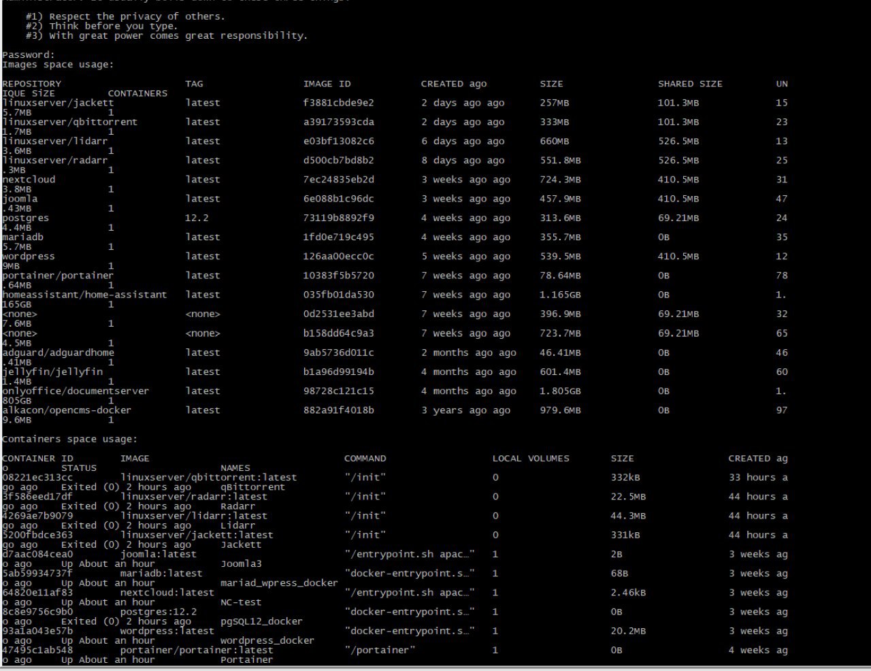Select the postgres tag 12.2
Screen dimensions: 871x671
tap(197, 218)
